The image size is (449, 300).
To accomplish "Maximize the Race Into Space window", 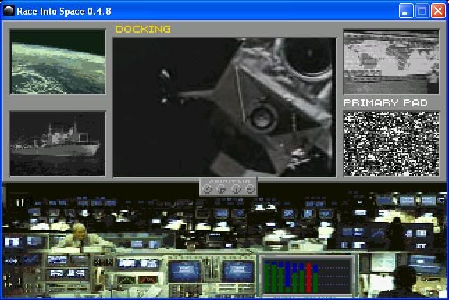I will (422, 11).
